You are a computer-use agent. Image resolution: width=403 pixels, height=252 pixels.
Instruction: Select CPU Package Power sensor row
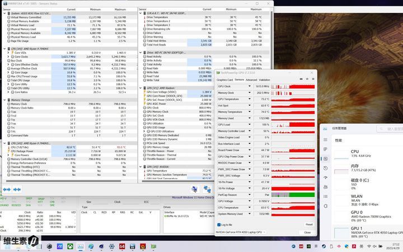(69, 151)
